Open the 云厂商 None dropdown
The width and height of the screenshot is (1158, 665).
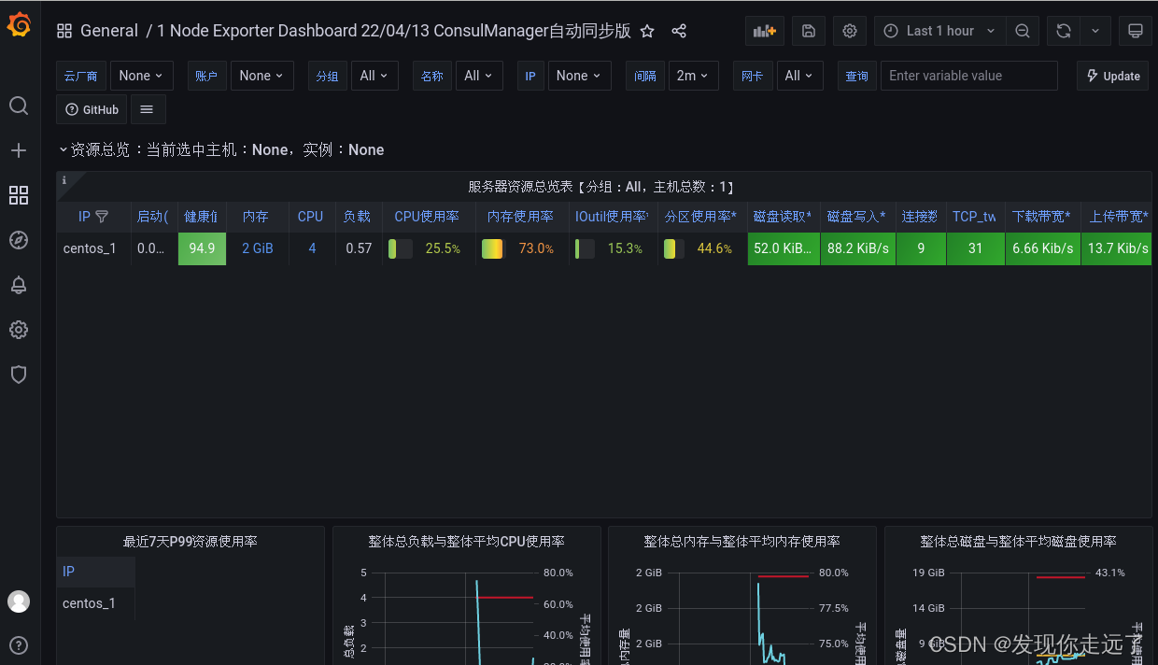click(141, 76)
